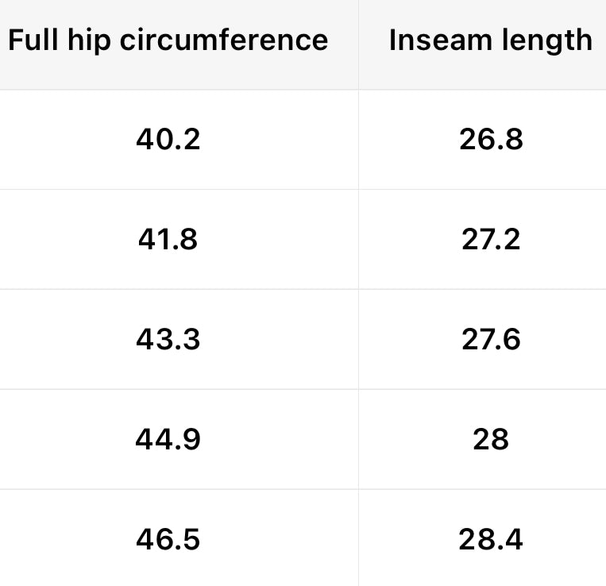Screen dimensions: 606x586
Task: Click the inseam length cell showing 28
Action: click(491, 439)
